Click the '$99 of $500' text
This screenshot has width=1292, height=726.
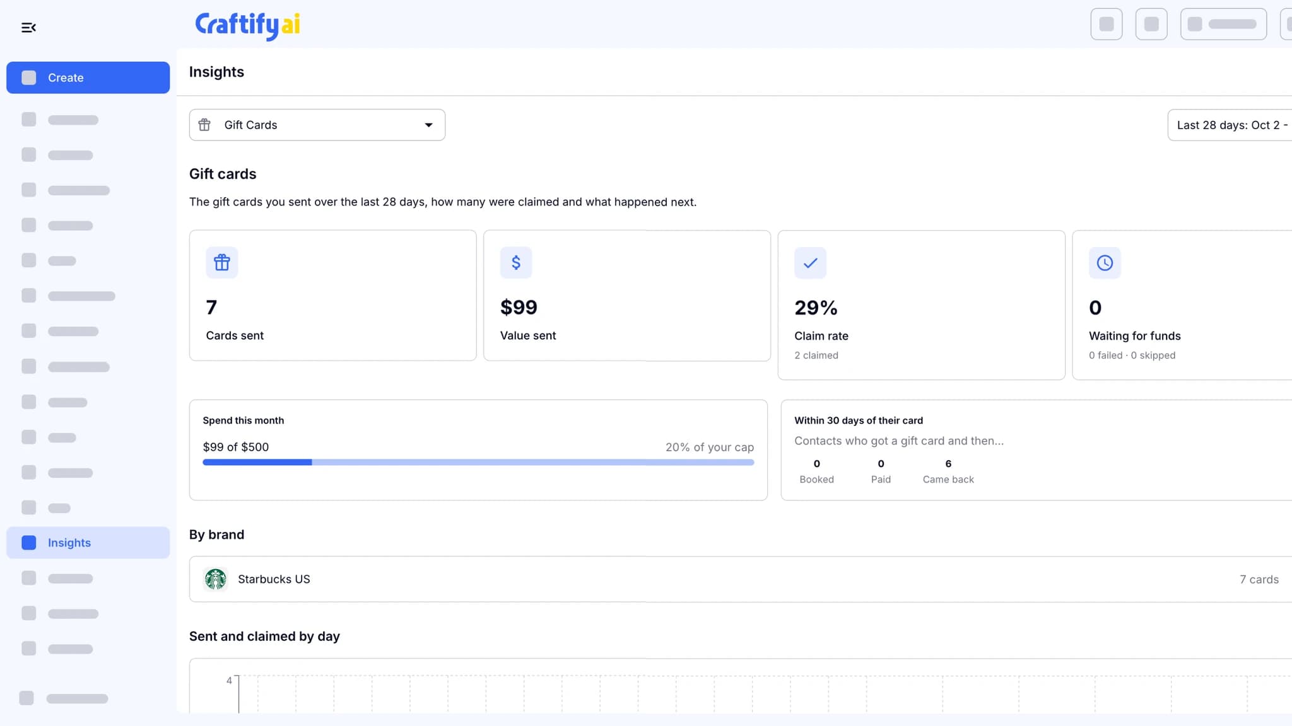click(x=235, y=447)
